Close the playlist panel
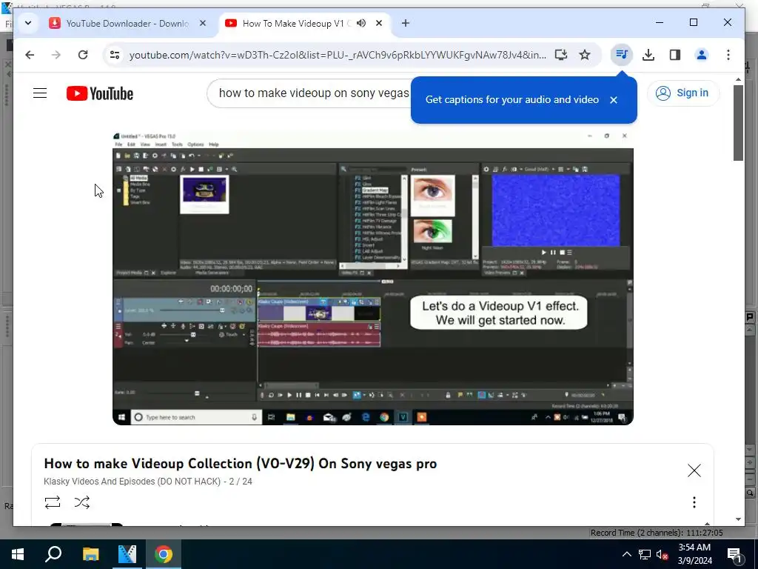The width and height of the screenshot is (758, 569). tap(694, 470)
